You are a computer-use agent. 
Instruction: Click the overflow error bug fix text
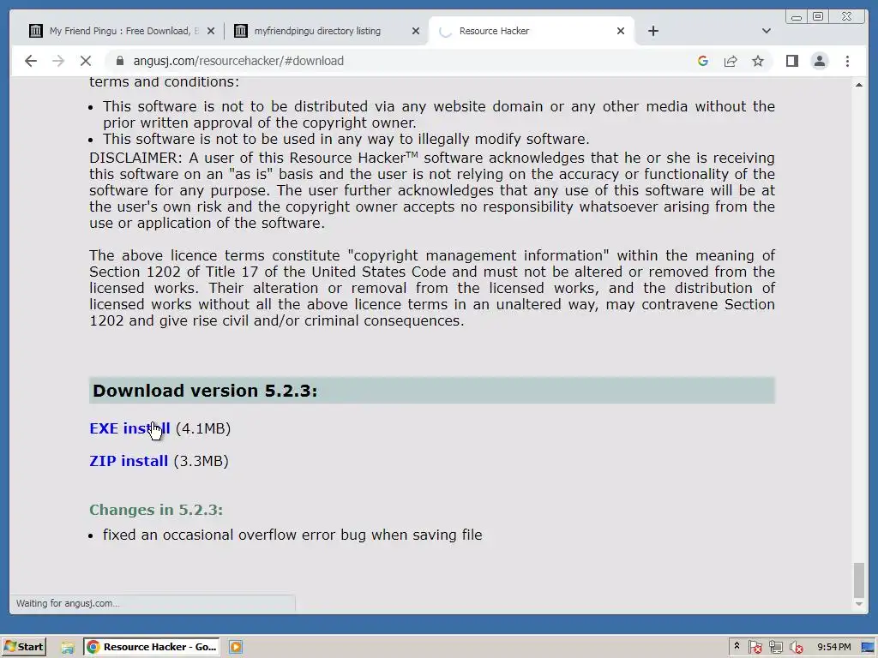click(x=292, y=535)
